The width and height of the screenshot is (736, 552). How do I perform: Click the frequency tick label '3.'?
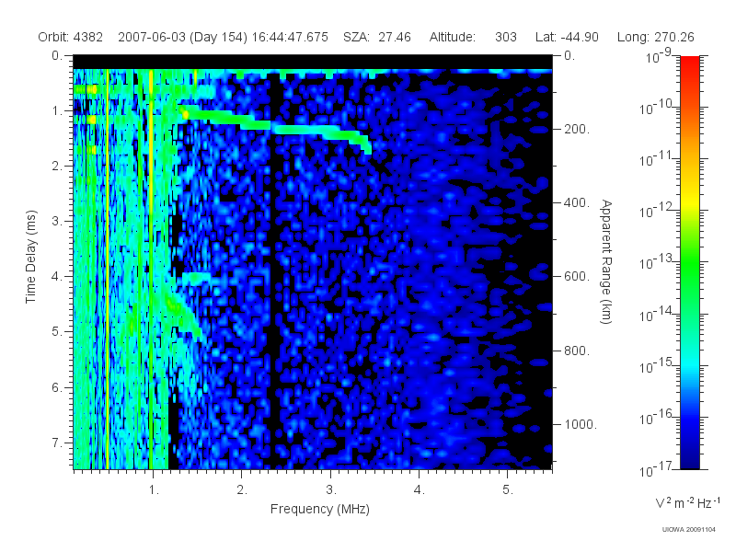(x=331, y=490)
